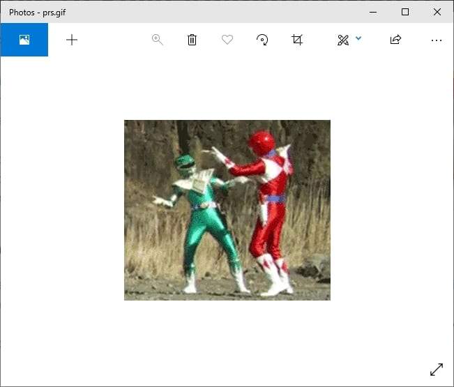The width and height of the screenshot is (454, 387).
Task: Rotate the image using rotate icon
Action: [x=262, y=40]
